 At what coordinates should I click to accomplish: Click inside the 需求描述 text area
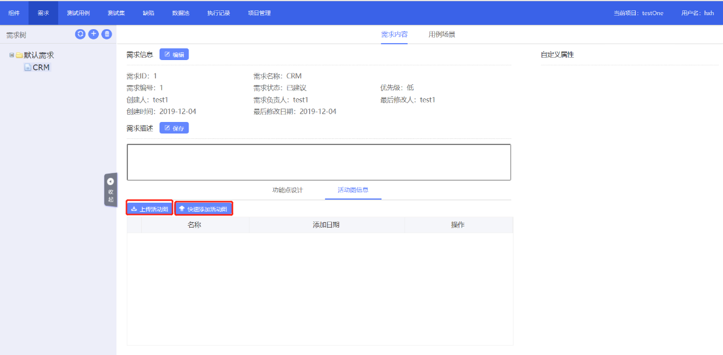point(318,162)
